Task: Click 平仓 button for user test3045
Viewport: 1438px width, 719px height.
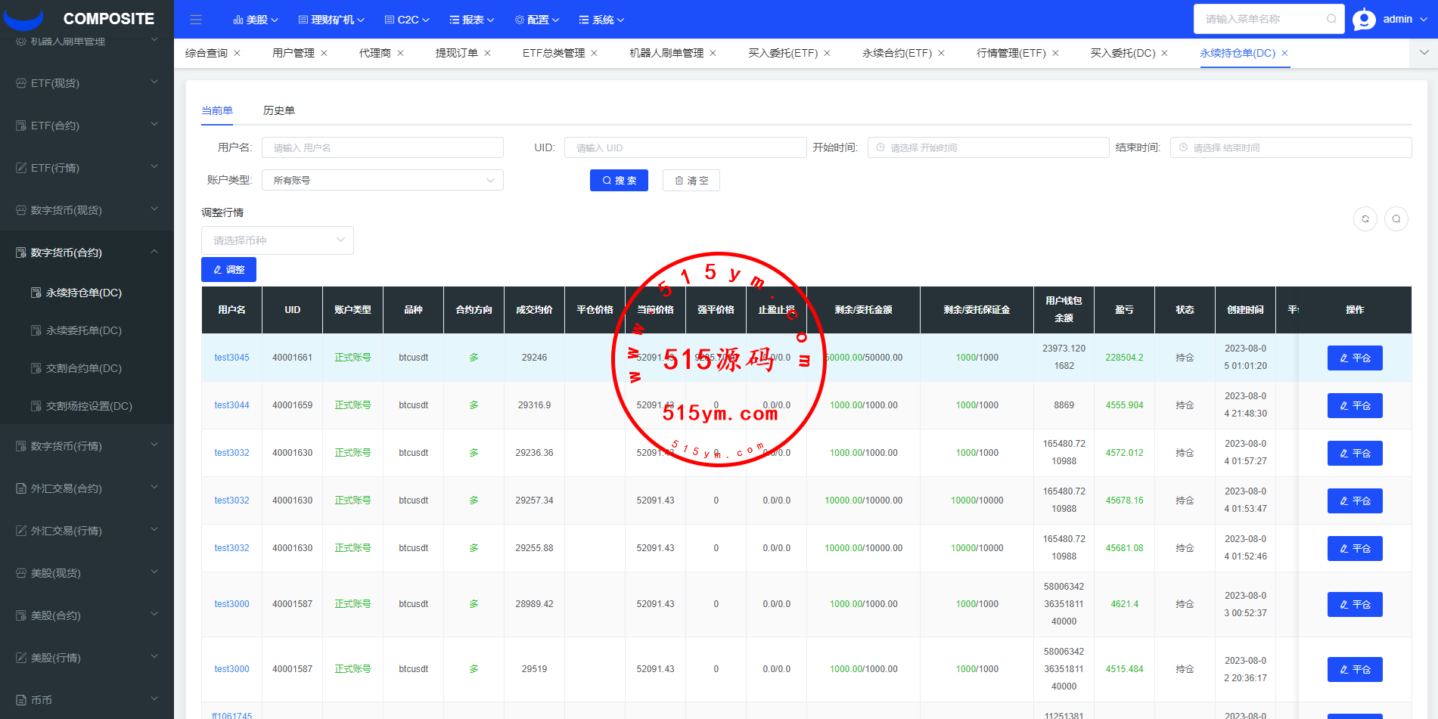Action: 1354,358
